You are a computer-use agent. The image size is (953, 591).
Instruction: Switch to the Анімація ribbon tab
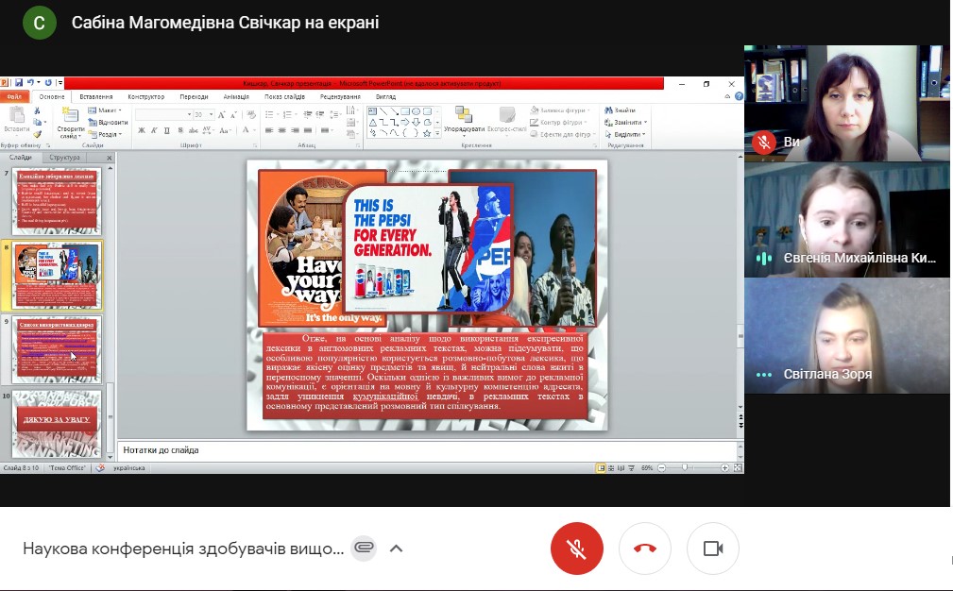[x=236, y=97]
